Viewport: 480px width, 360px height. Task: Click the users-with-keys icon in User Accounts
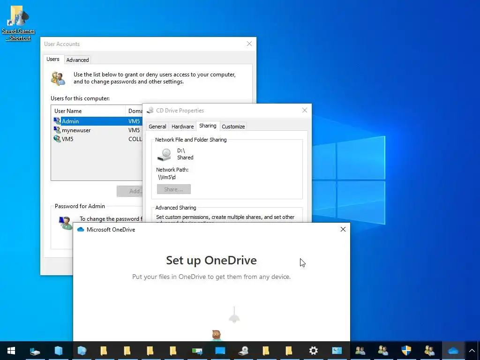pyautogui.click(x=58, y=78)
